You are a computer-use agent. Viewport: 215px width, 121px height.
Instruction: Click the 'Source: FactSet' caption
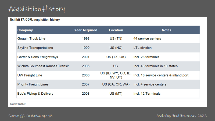(18, 104)
